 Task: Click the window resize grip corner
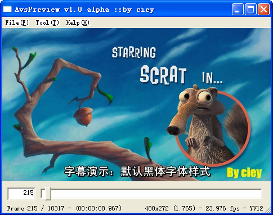tap(267, 210)
